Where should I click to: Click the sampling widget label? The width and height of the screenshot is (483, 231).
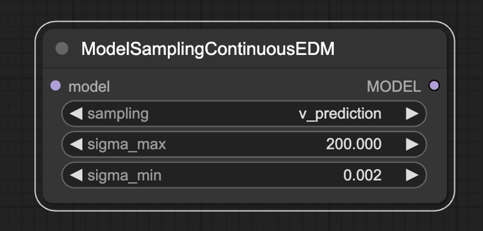(x=118, y=114)
